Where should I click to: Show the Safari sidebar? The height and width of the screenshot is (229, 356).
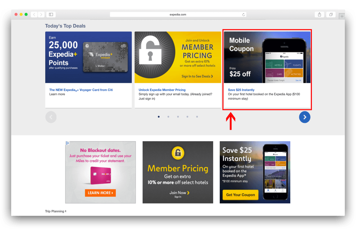click(51, 15)
